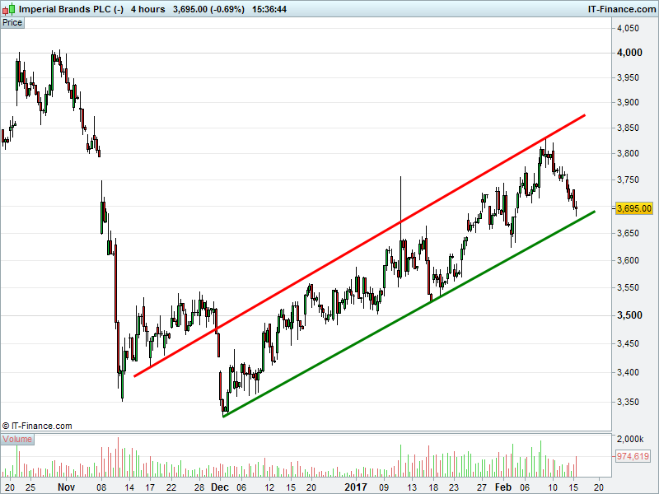Select the Price panel label
Image resolution: width=659 pixels, height=494 pixels.
(12, 23)
